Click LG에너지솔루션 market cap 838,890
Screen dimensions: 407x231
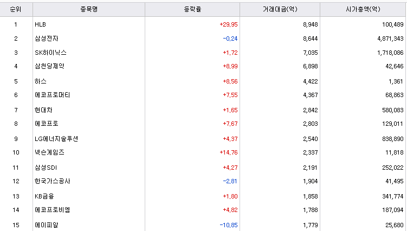[393, 139]
